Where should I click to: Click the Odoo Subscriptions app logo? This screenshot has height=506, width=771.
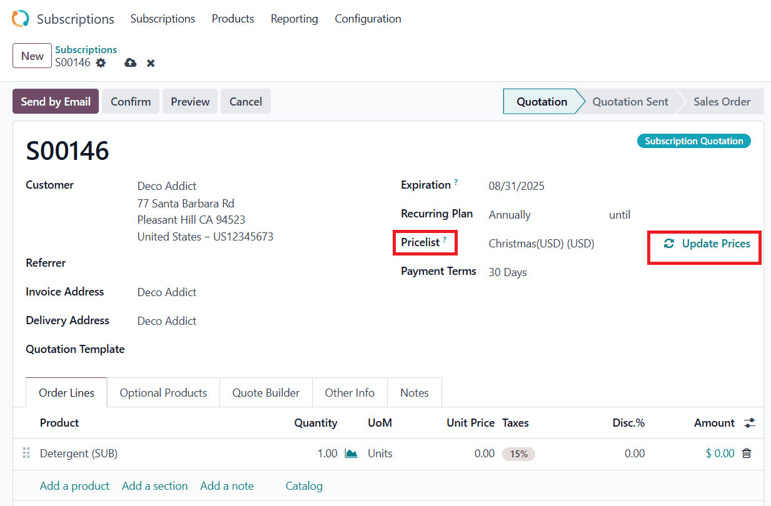[x=20, y=19]
